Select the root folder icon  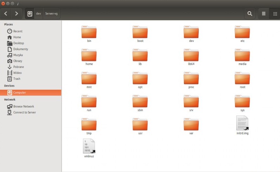pyautogui.click(x=242, y=78)
